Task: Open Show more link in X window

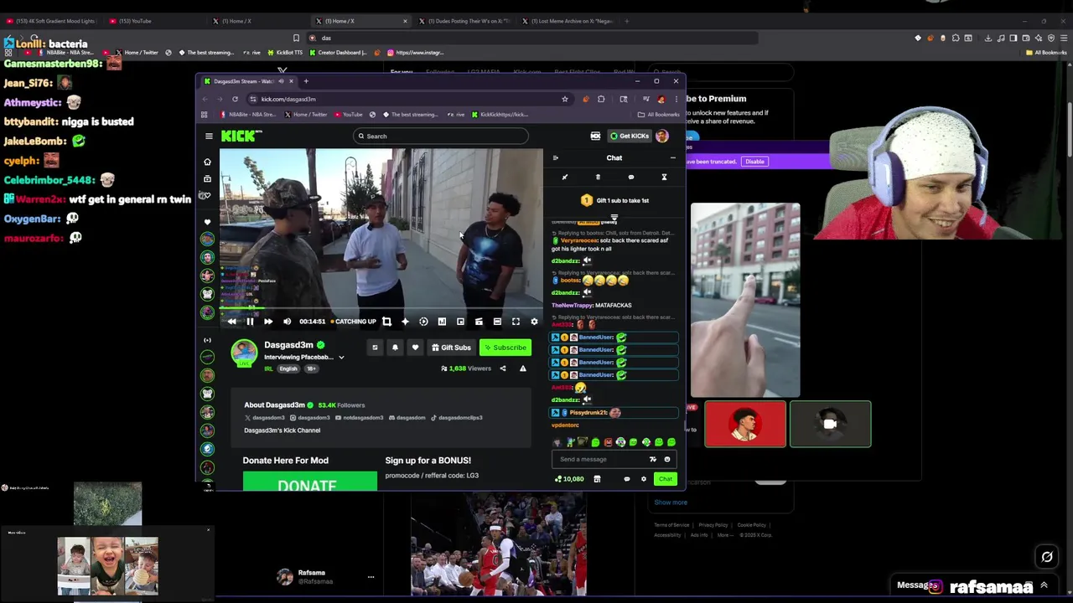Action: pyautogui.click(x=671, y=502)
